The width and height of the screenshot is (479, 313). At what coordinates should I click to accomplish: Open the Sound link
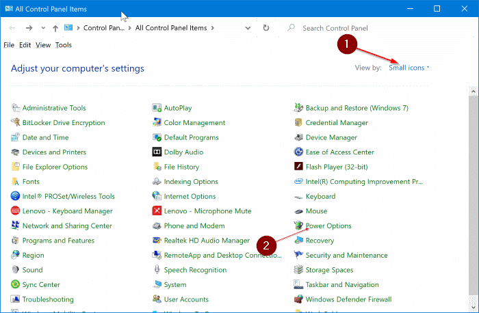tap(32, 270)
